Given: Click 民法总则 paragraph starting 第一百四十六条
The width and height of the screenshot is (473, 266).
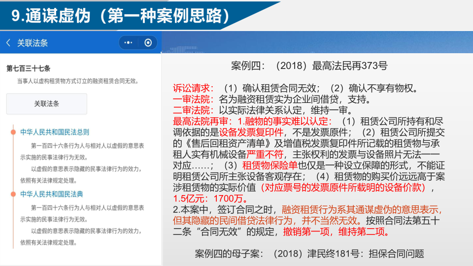Looking at the screenshot, I should coord(82,151).
